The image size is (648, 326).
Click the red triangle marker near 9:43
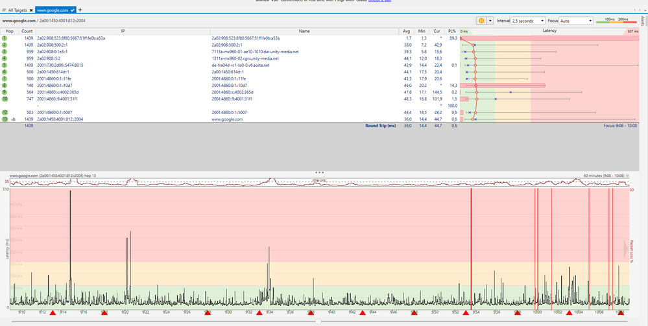(363, 313)
